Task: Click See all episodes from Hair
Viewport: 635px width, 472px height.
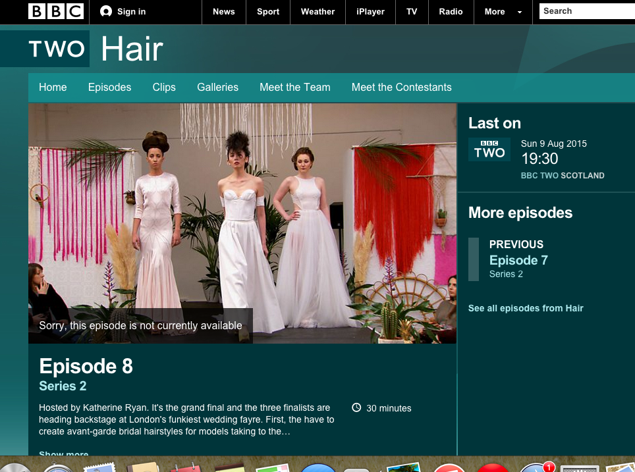Action: tap(526, 308)
